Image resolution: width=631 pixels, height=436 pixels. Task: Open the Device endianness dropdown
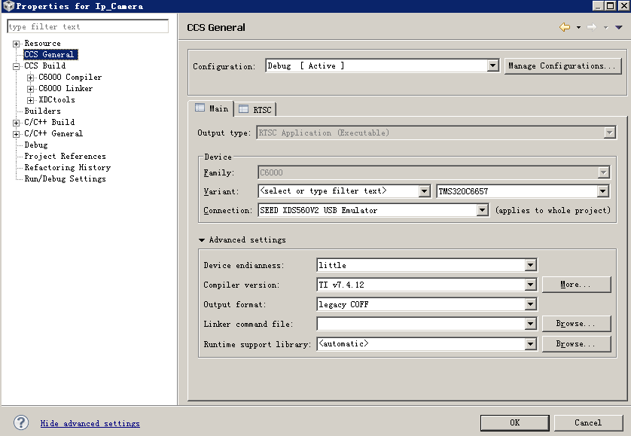(x=530, y=265)
